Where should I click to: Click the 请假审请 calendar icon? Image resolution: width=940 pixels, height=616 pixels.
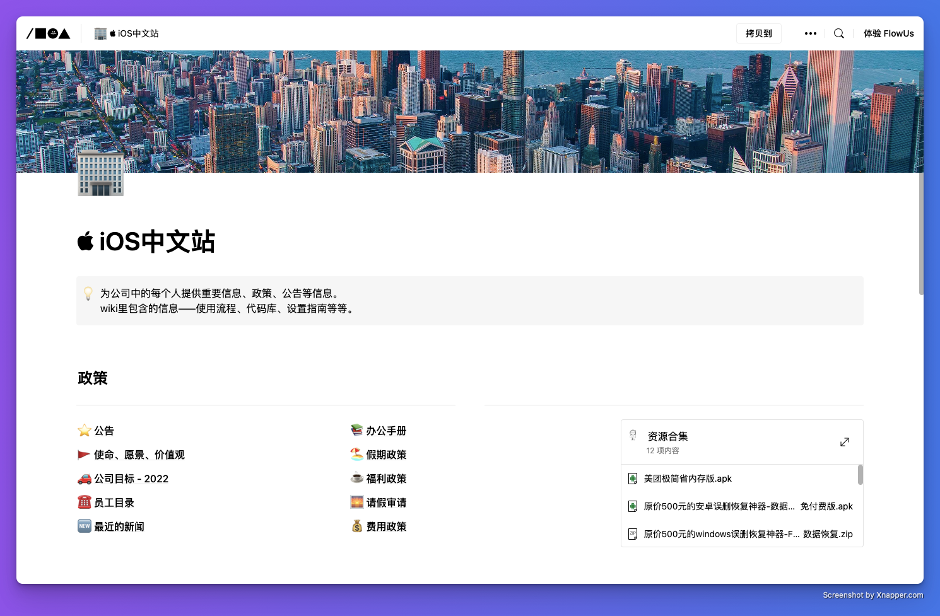tap(357, 502)
